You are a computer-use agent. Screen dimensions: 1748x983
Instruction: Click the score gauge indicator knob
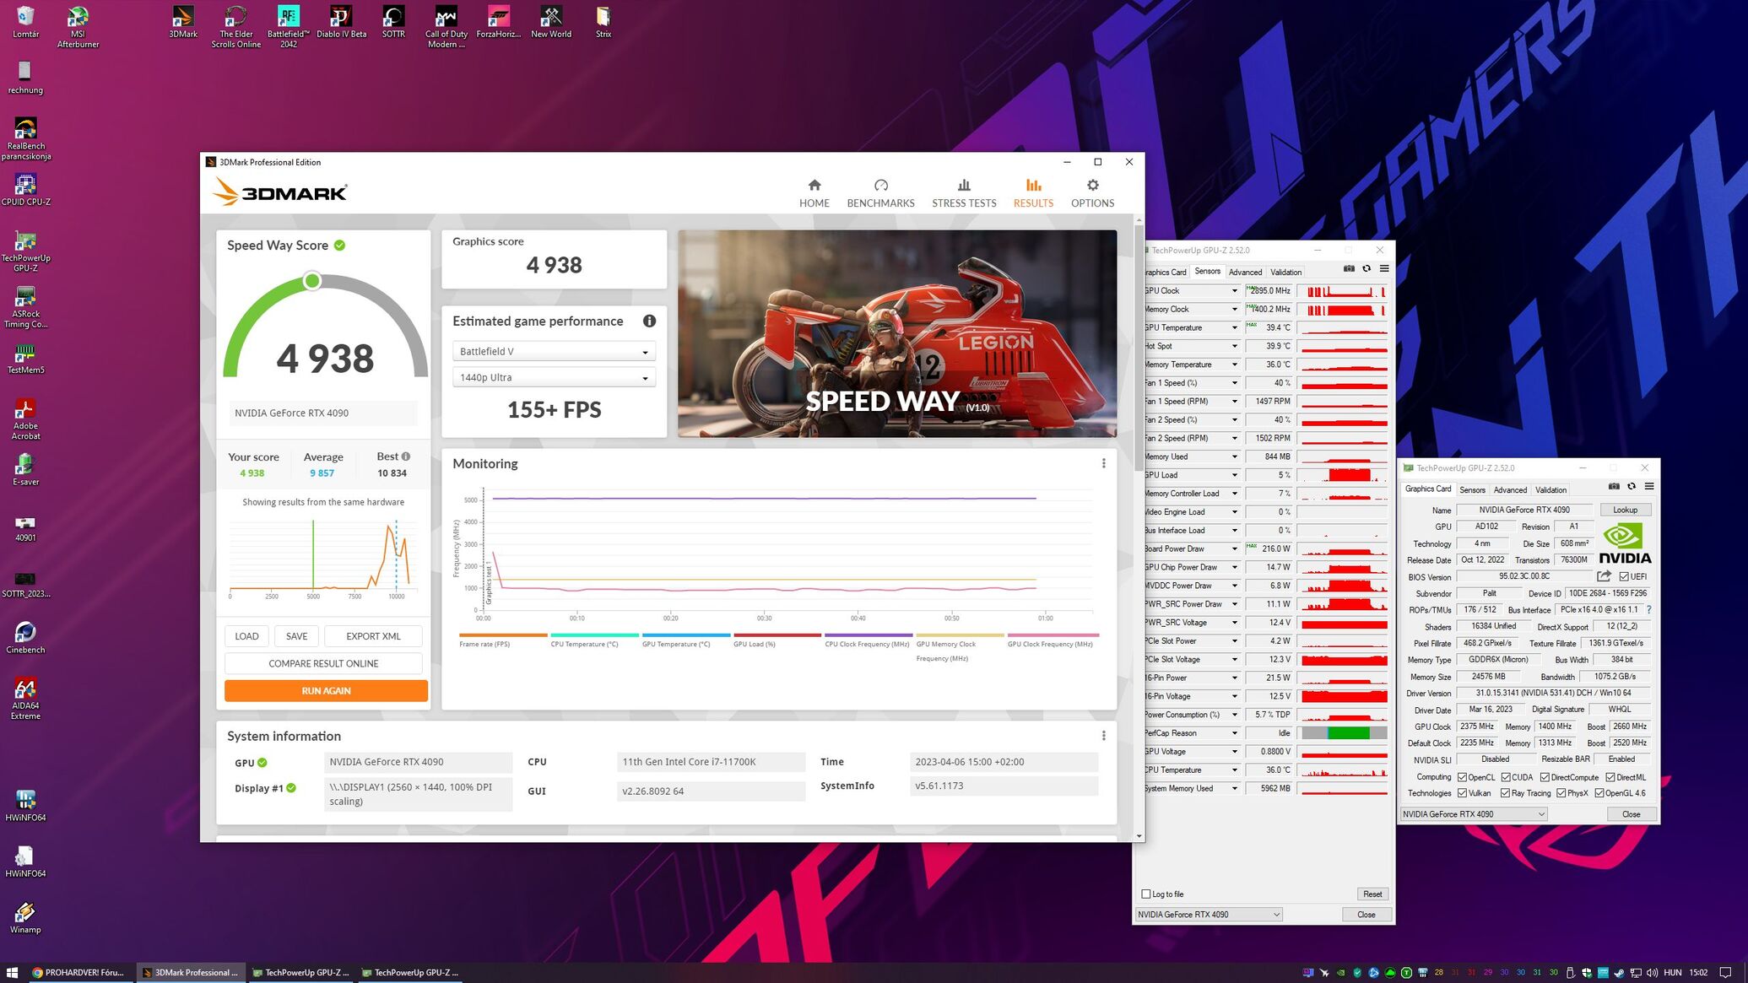[312, 281]
